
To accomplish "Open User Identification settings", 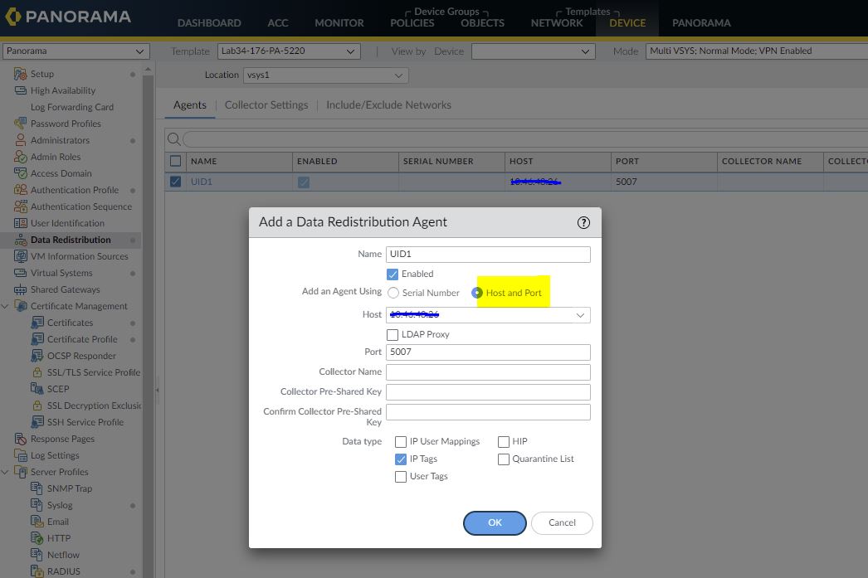I will click(68, 223).
